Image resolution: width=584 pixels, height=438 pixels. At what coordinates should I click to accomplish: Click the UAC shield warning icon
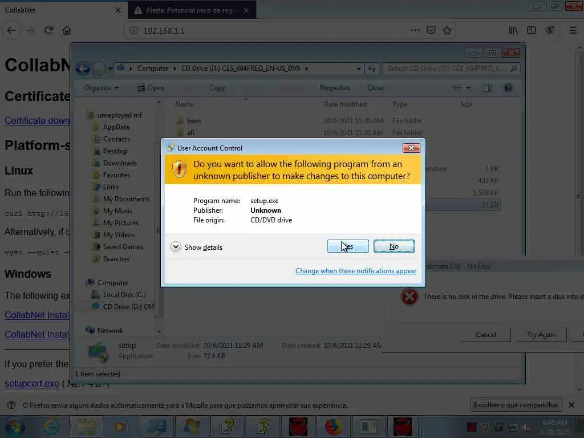(x=179, y=169)
